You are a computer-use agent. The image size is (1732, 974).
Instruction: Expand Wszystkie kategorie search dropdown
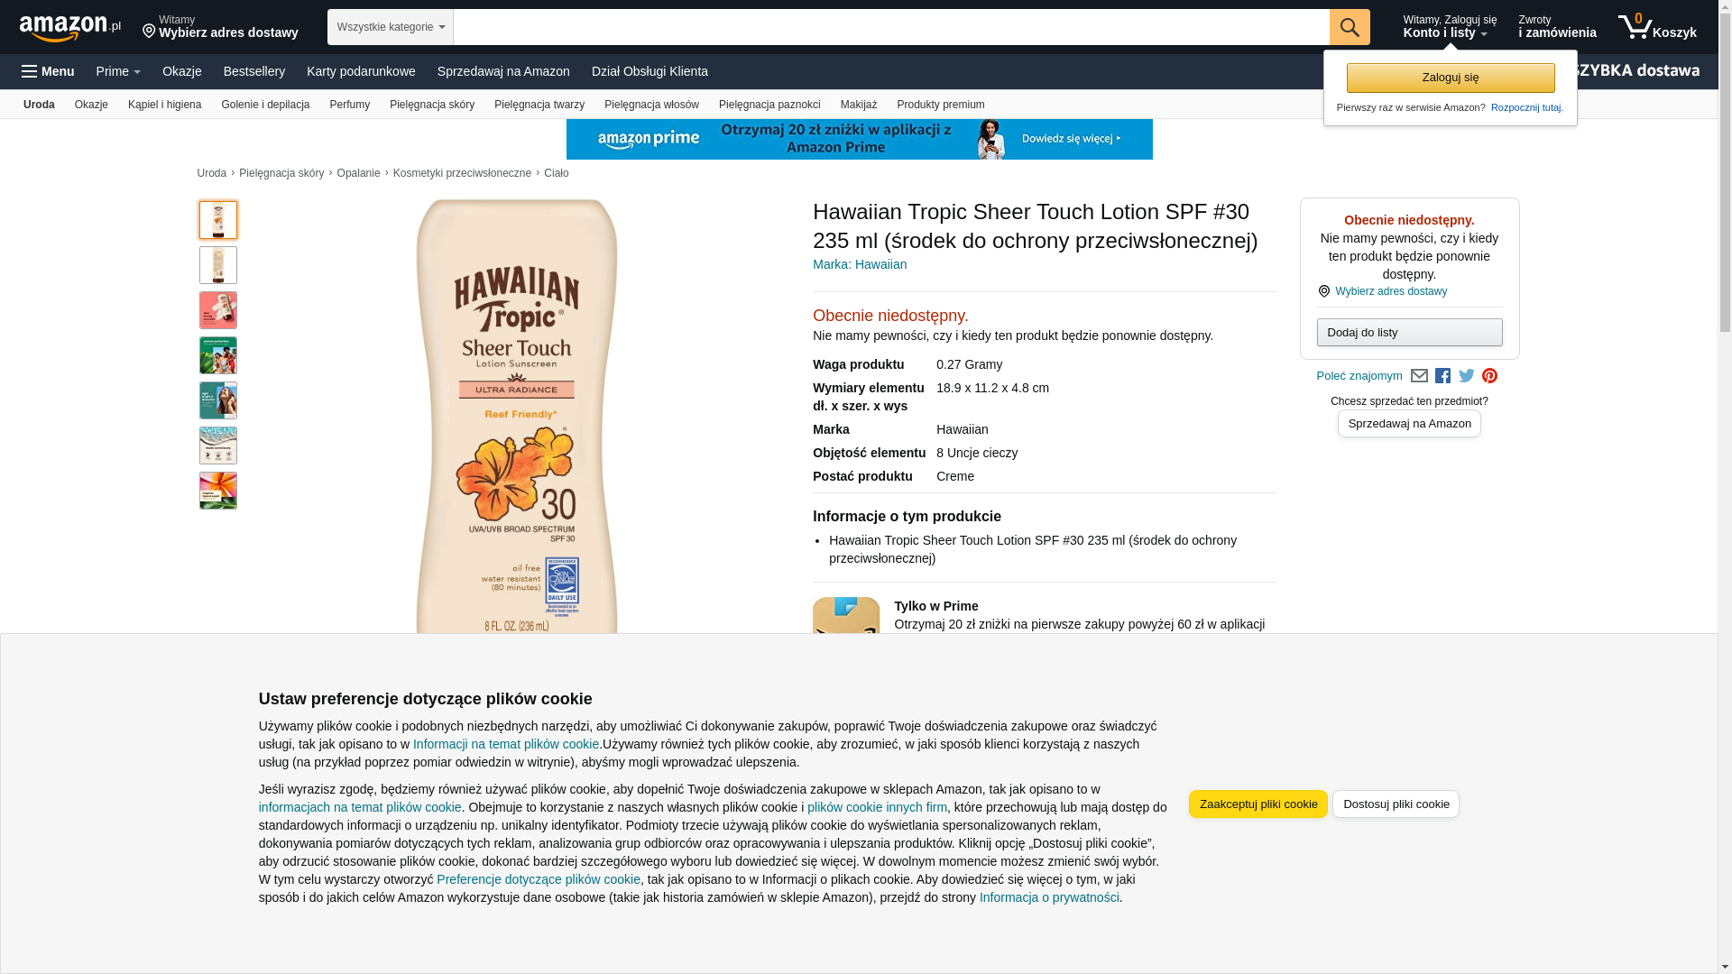pos(391,27)
